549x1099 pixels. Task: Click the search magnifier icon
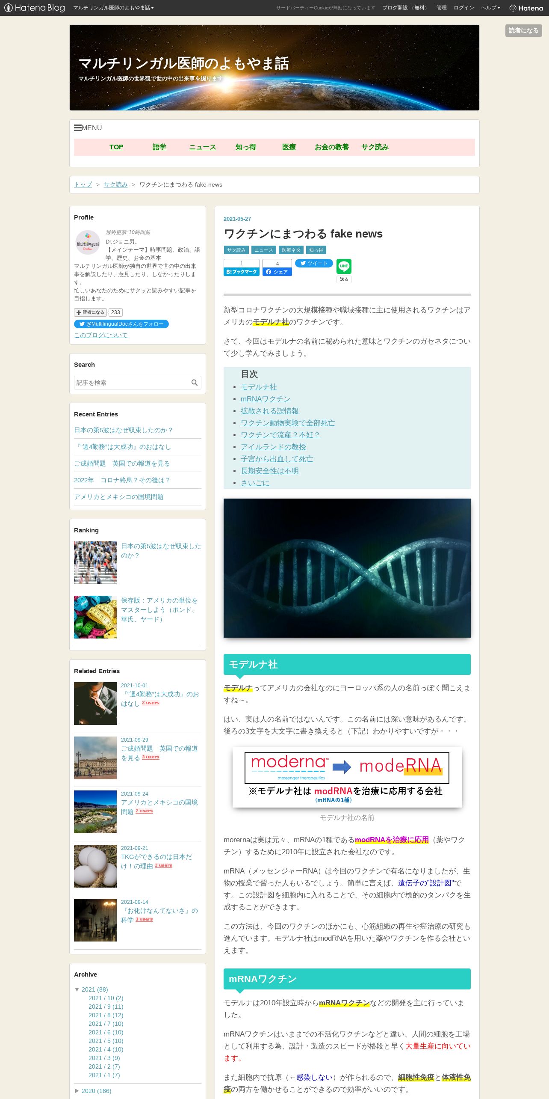tap(195, 383)
